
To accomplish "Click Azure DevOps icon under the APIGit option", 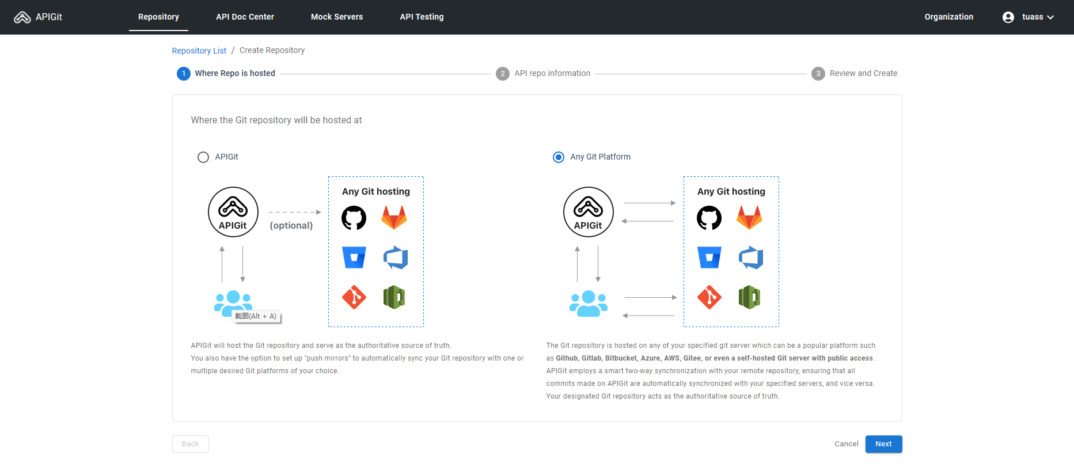I will [395, 257].
